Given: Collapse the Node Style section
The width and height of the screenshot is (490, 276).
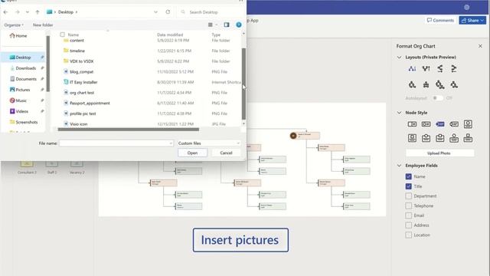Looking at the screenshot, I should click(399, 113).
